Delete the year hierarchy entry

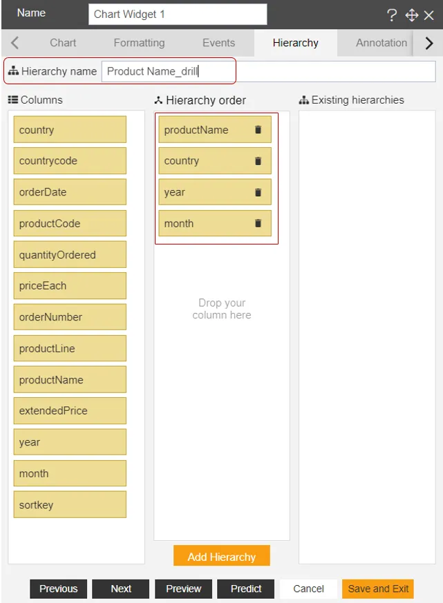click(x=256, y=192)
